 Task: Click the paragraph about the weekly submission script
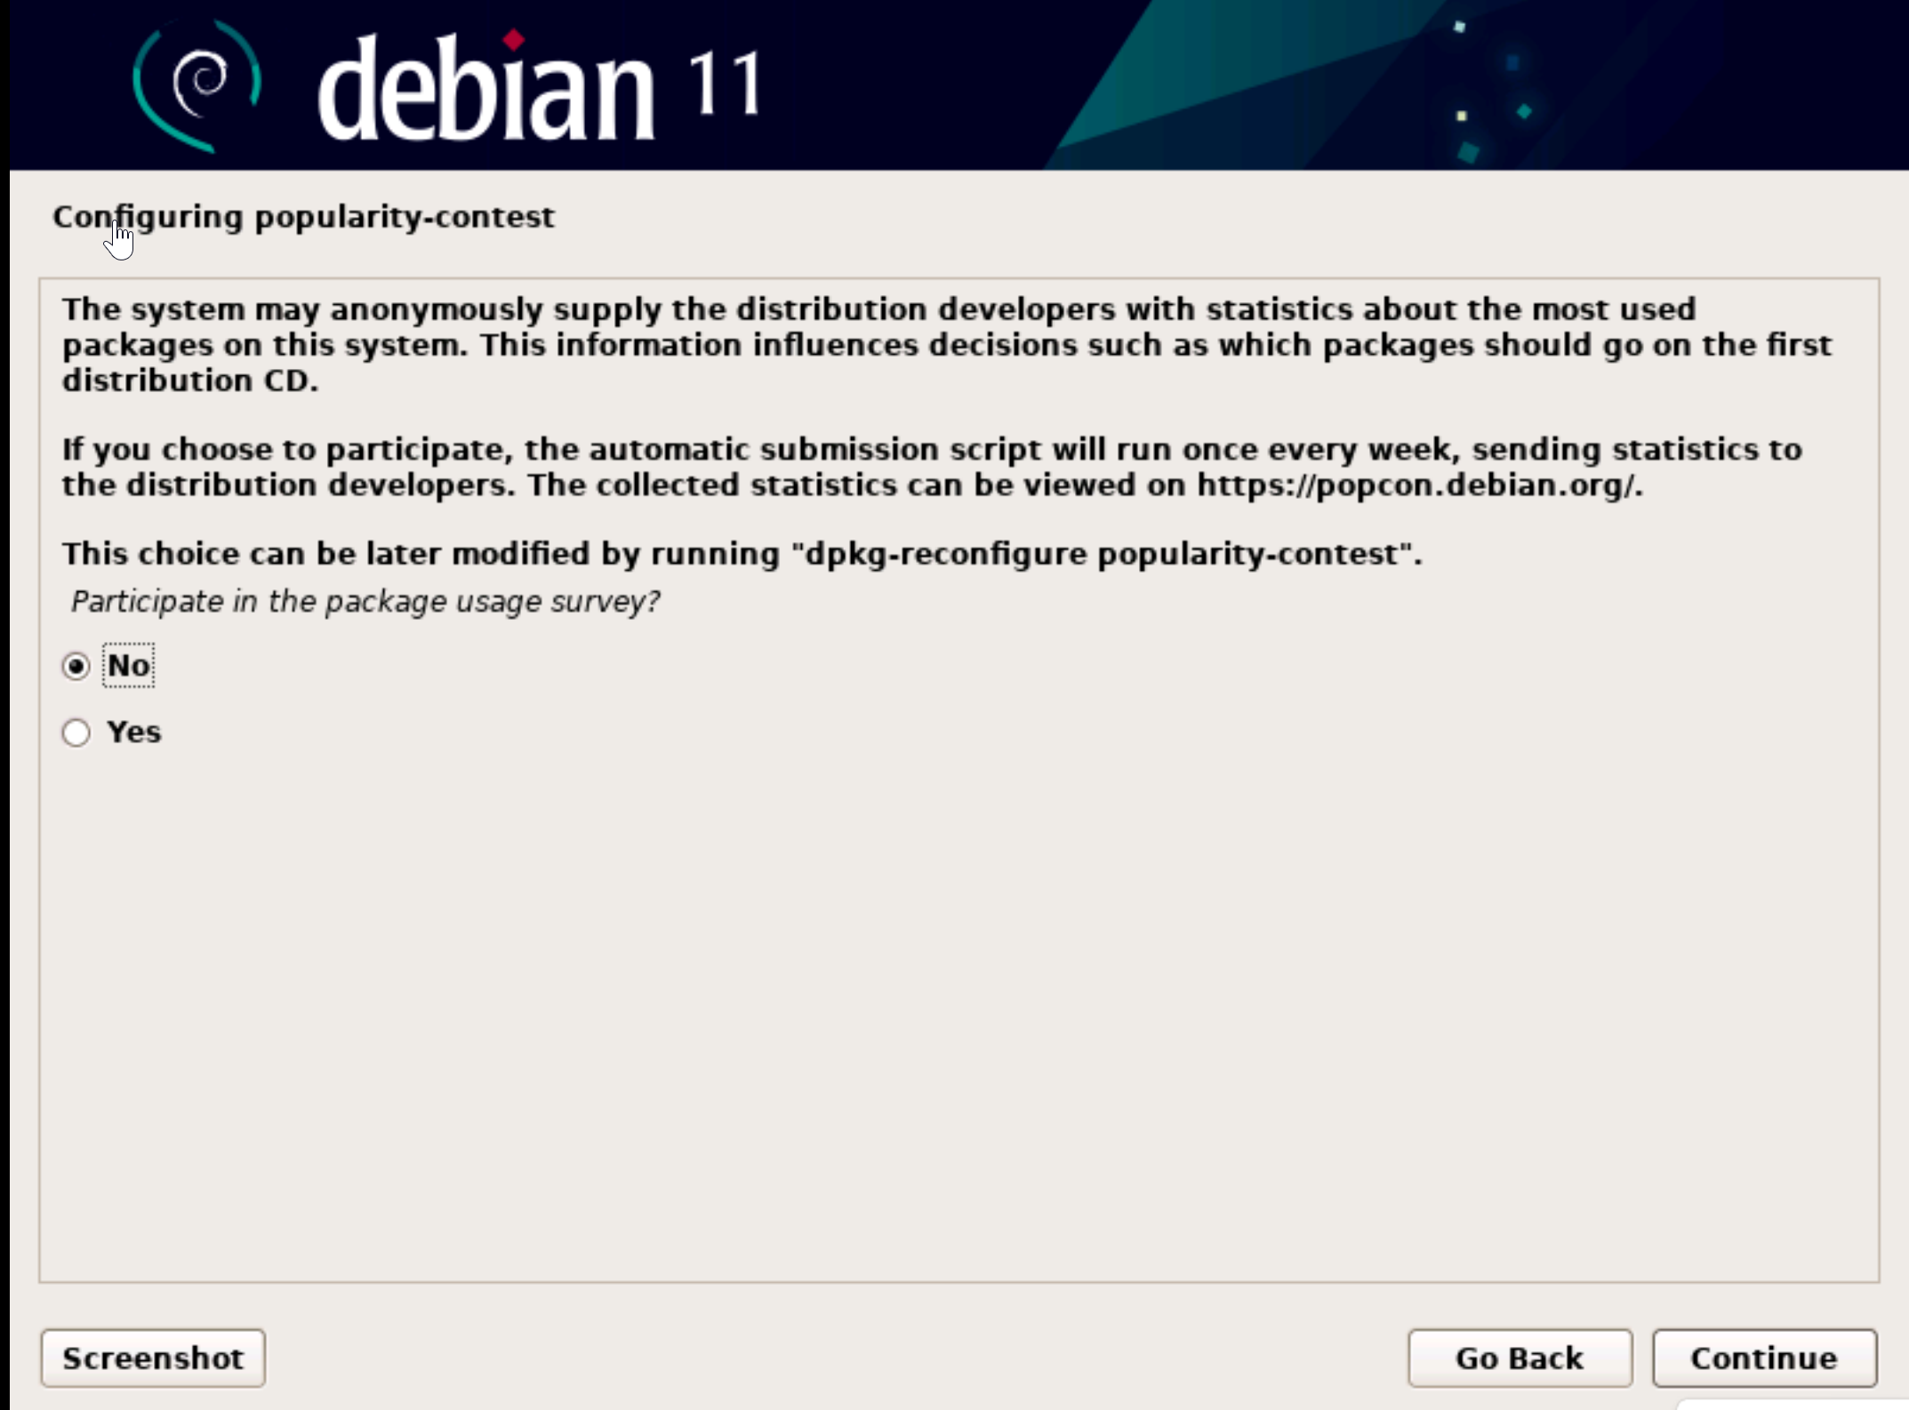pos(932,468)
